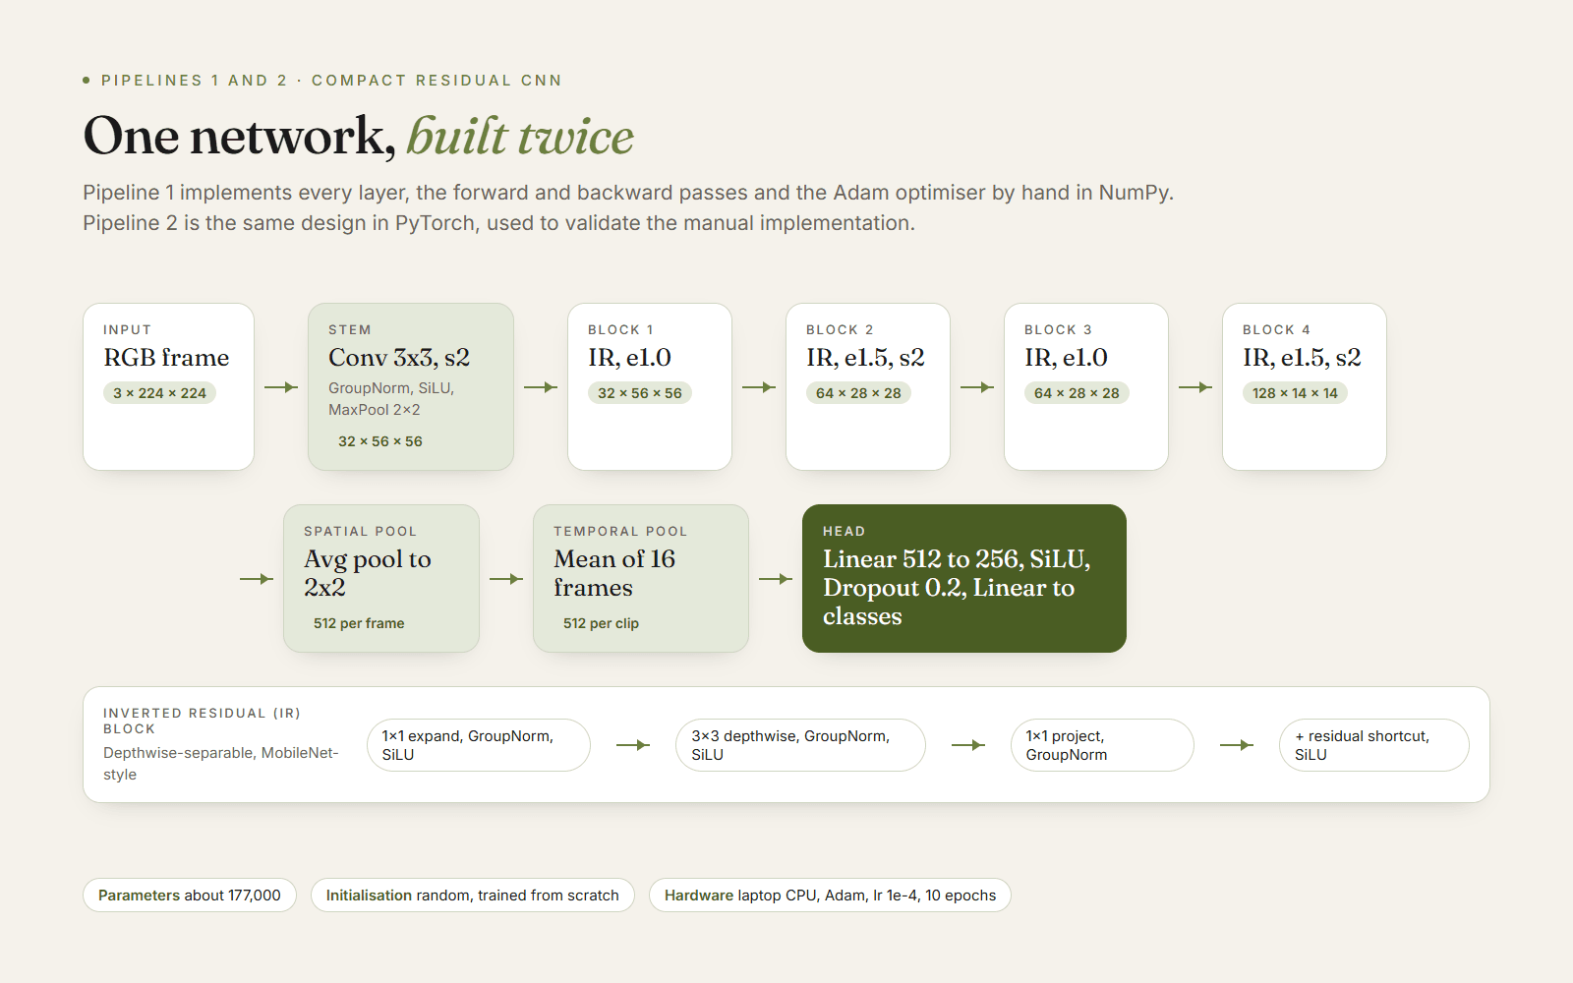Click the '32 × 56 × 56' badge in BLOCK 1

(x=640, y=393)
